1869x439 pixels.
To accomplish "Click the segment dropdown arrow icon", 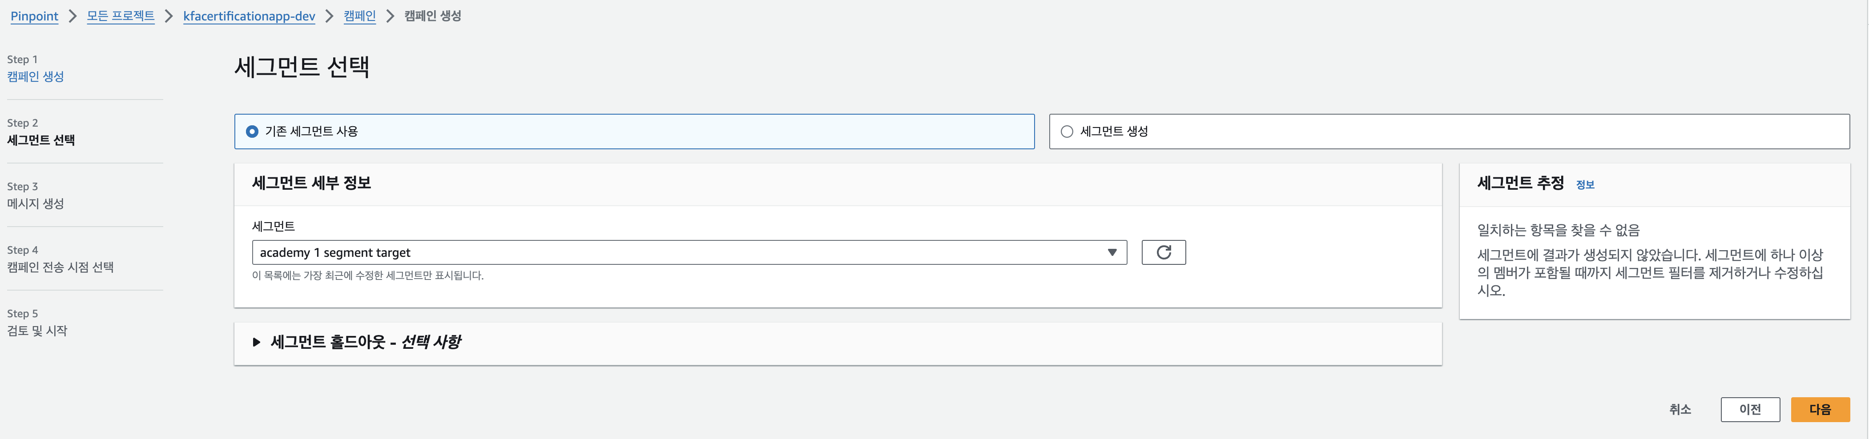I will tap(1112, 252).
